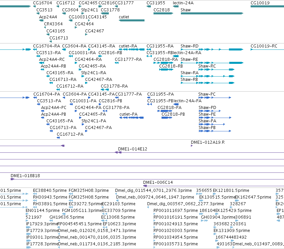Click the CG31778-RA transcript glyph
This screenshot has height=249, width=284.
[105, 90]
